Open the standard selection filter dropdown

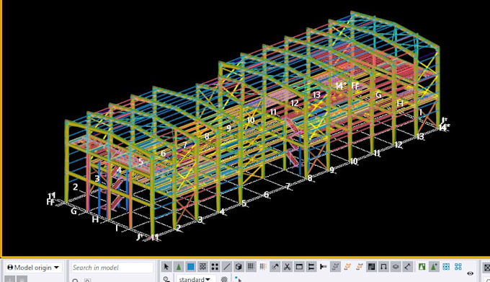194,278
